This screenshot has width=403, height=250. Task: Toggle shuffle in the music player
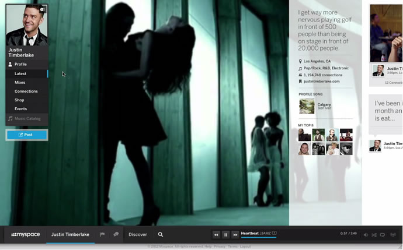click(374, 235)
